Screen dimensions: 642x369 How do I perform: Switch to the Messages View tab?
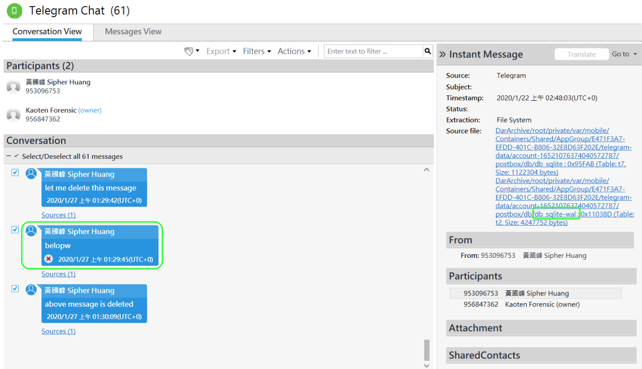[133, 31]
